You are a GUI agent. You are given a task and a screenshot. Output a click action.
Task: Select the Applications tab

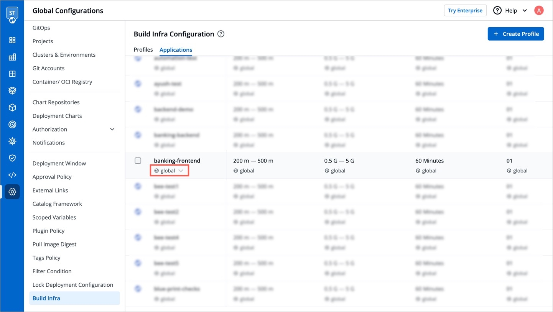click(x=176, y=50)
